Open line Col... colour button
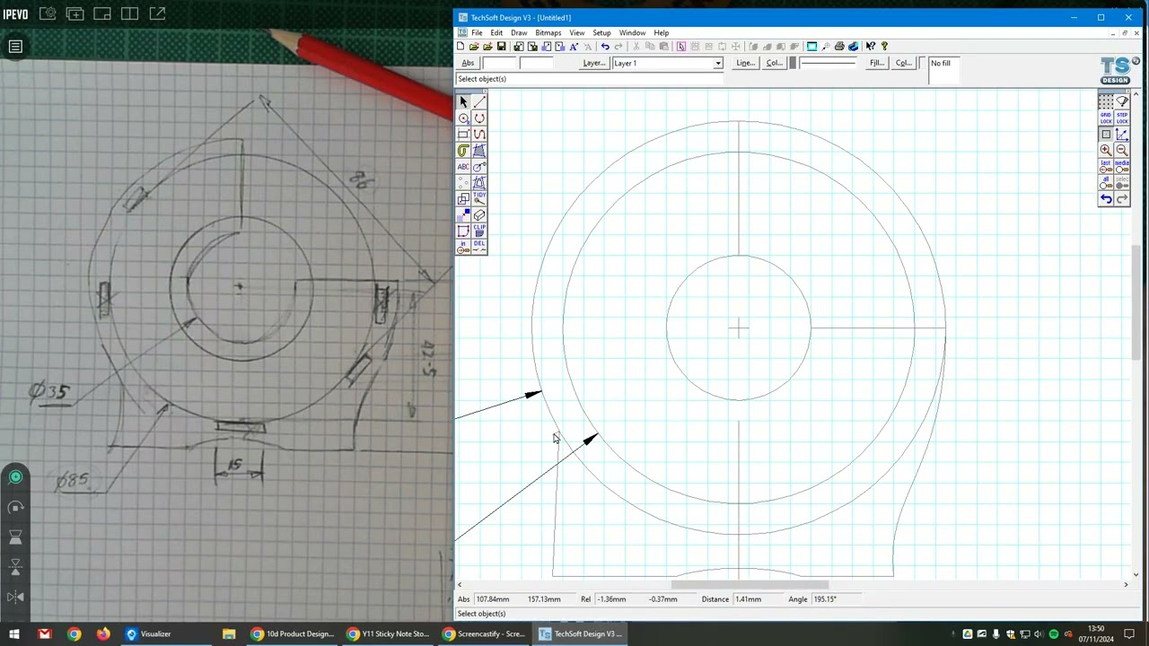The image size is (1149, 646). coord(774,64)
